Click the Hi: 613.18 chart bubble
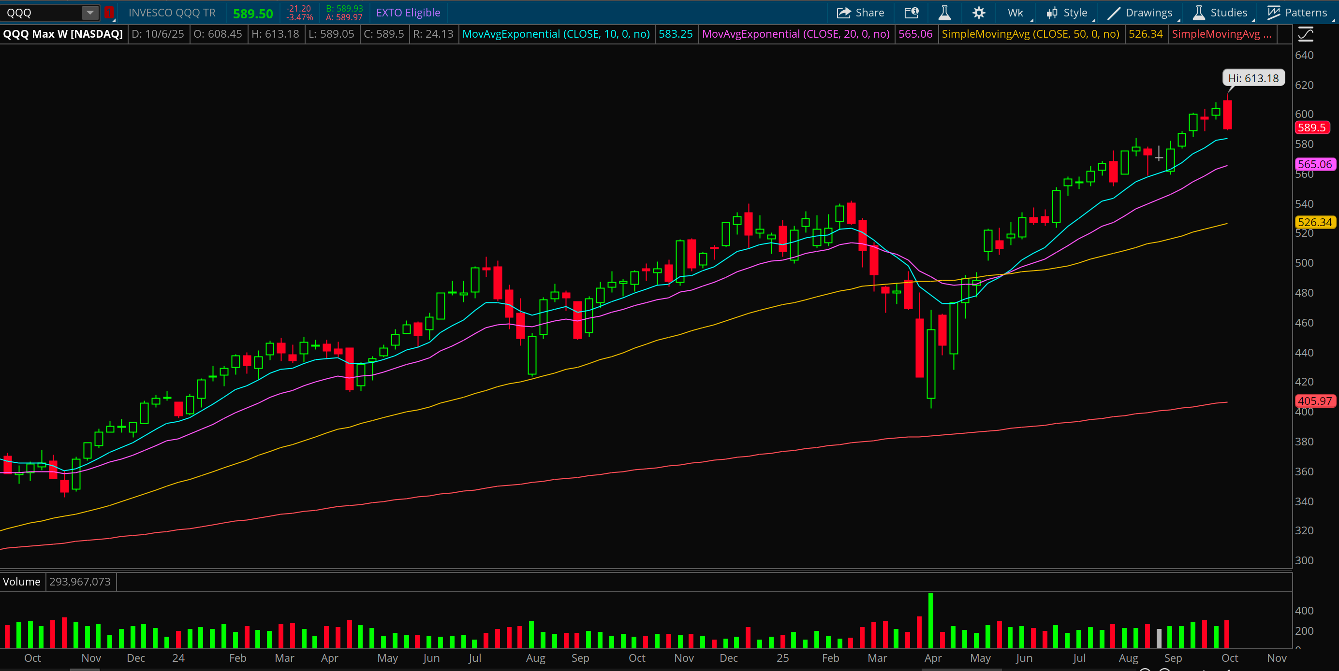The width and height of the screenshot is (1339, 671). pos(1253,78)
